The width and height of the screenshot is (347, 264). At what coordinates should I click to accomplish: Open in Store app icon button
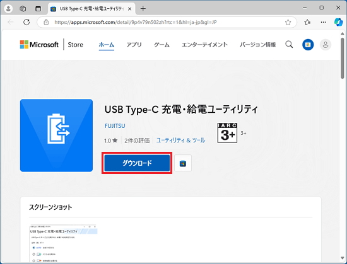[183, 163]
